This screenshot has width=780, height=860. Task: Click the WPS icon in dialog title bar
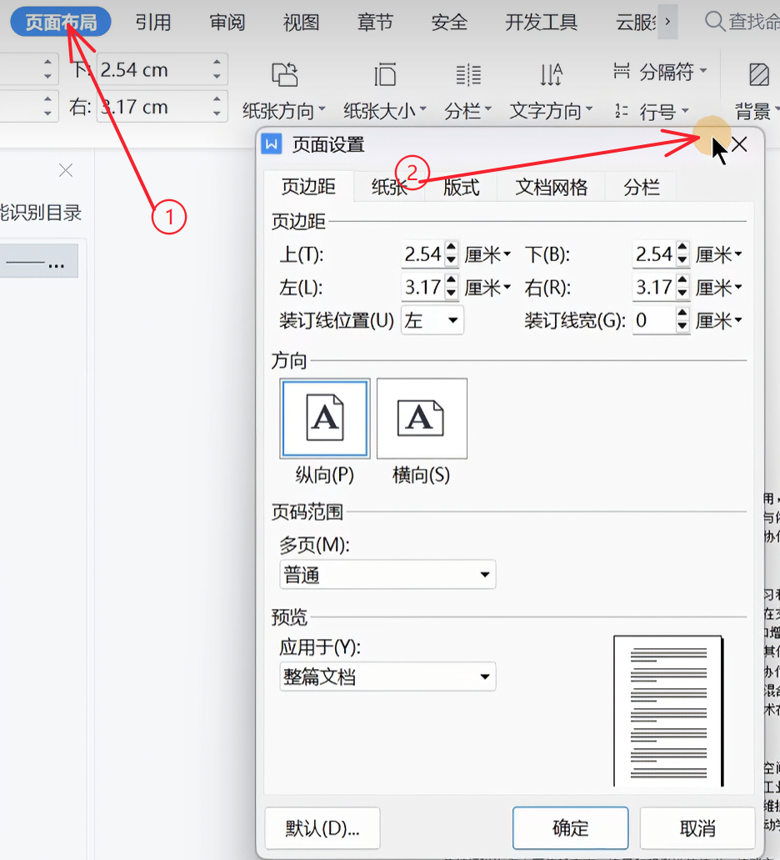271,144
